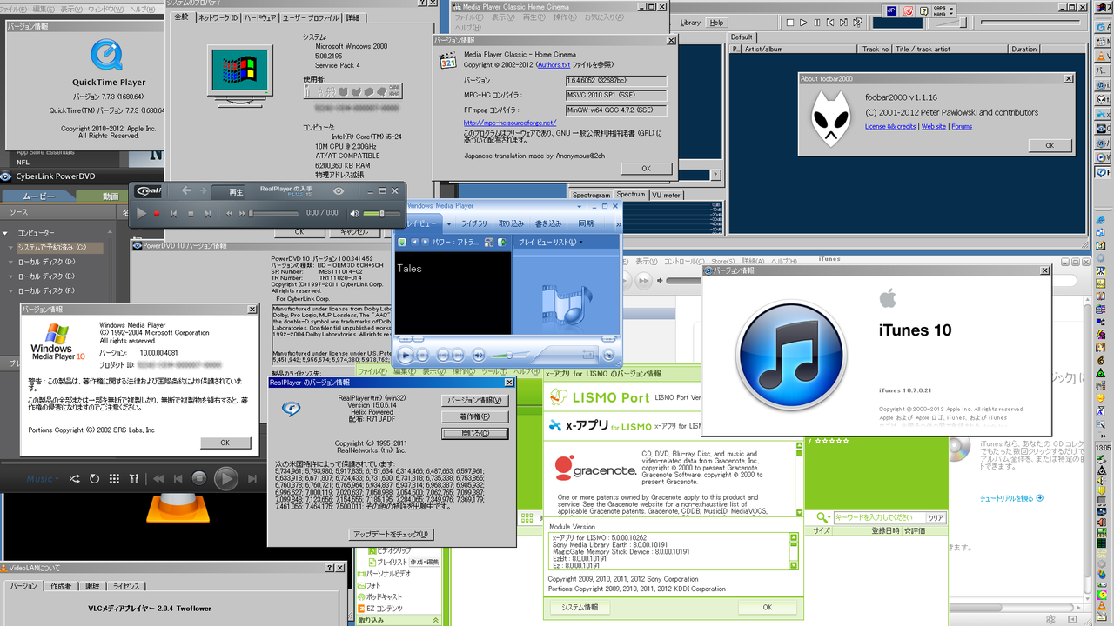Click PowerDVD's large round play button

(x=225, y=478)
